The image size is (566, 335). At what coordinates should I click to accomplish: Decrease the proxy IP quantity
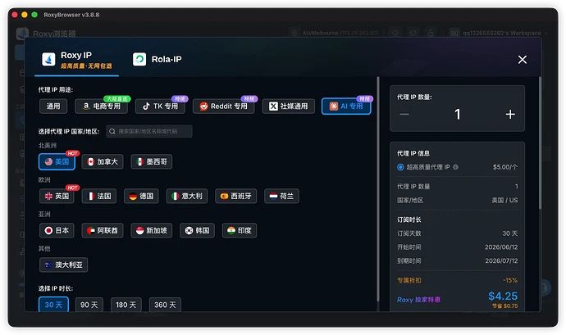(404, 115)
